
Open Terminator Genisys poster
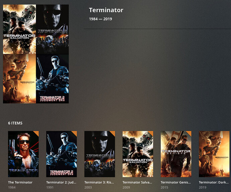coord(176,154)
